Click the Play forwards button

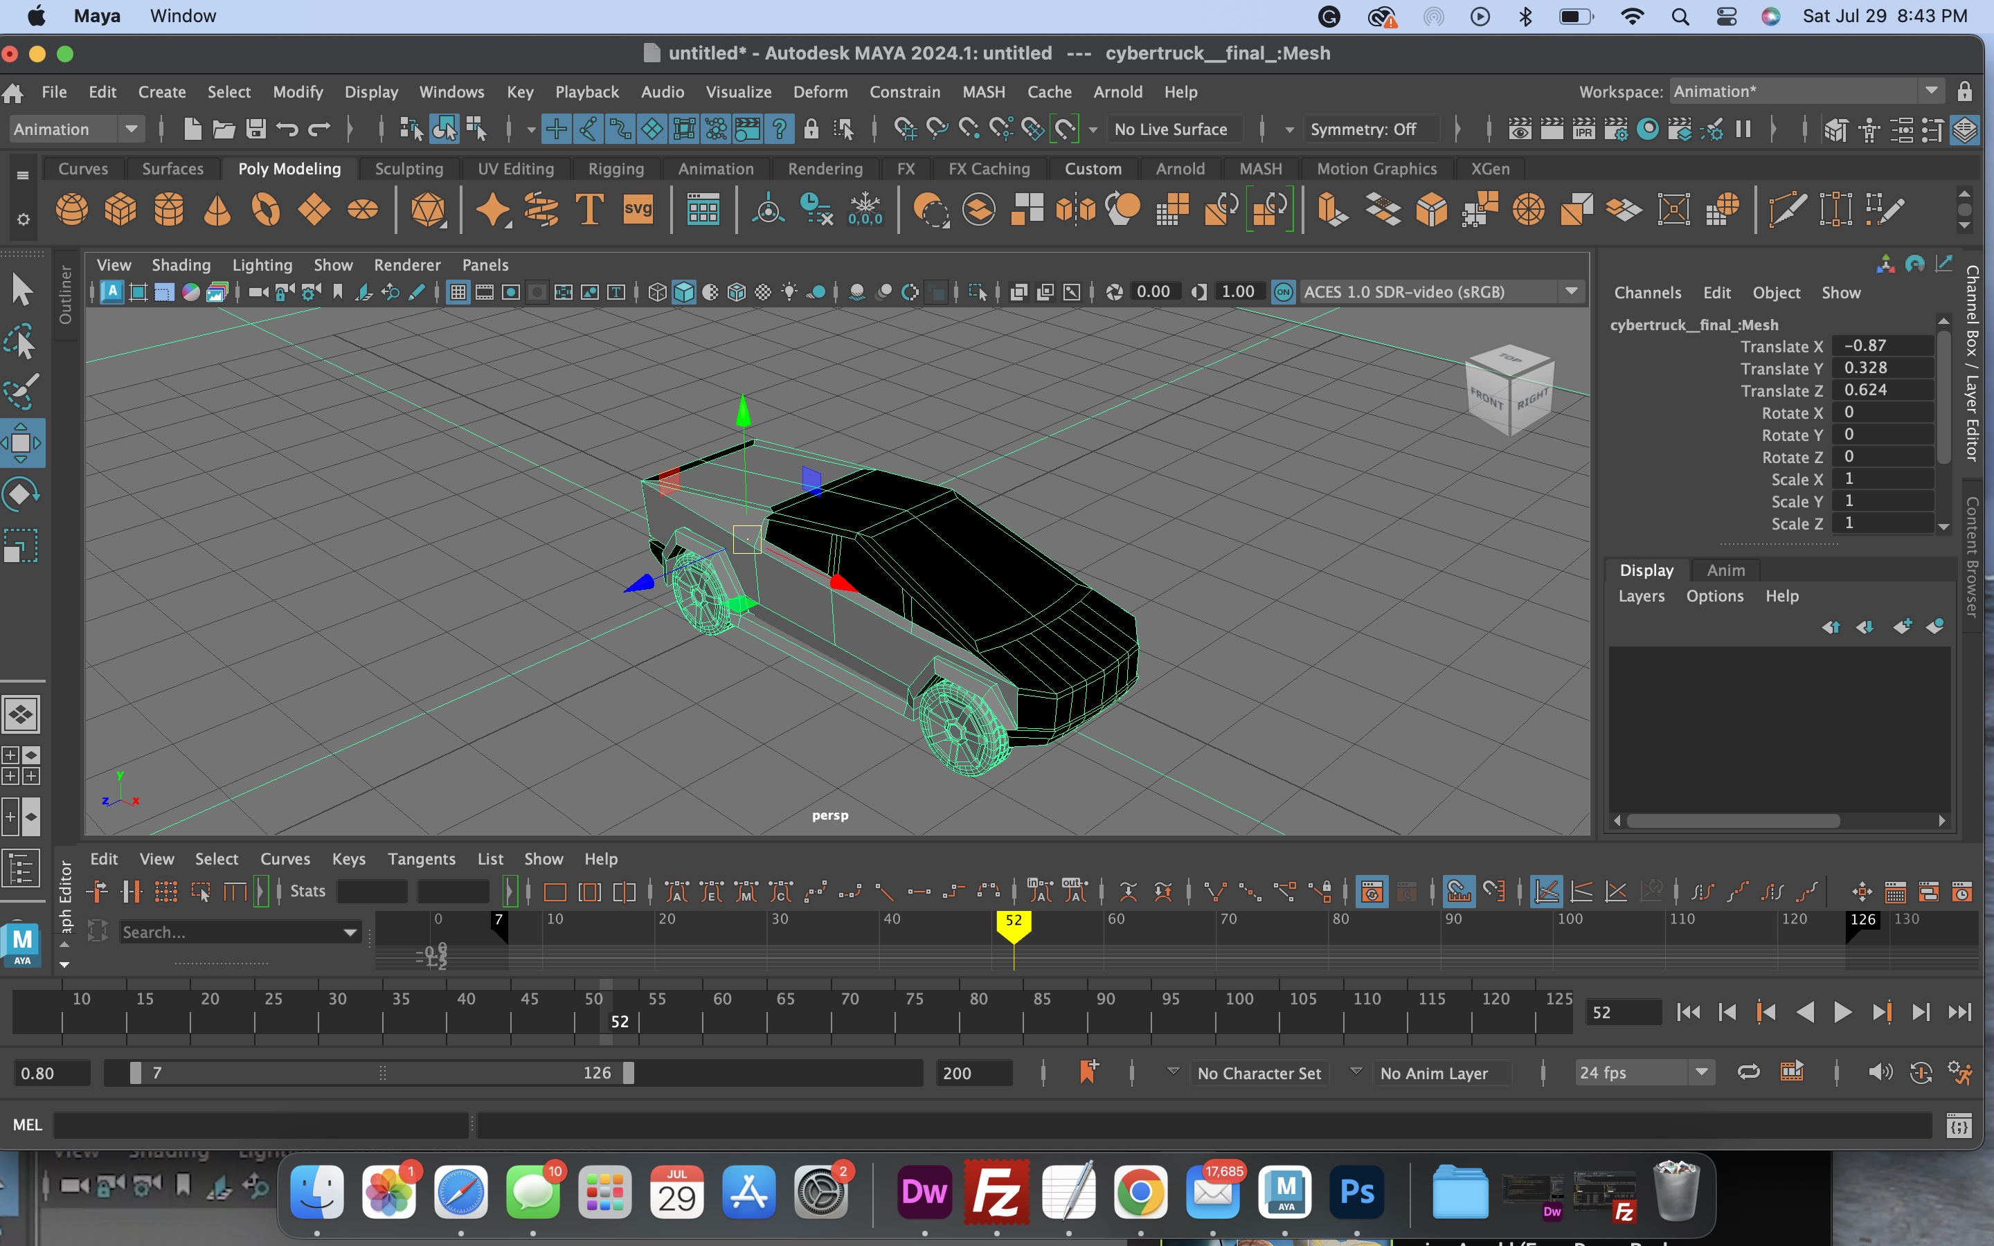(1842, 1012)
